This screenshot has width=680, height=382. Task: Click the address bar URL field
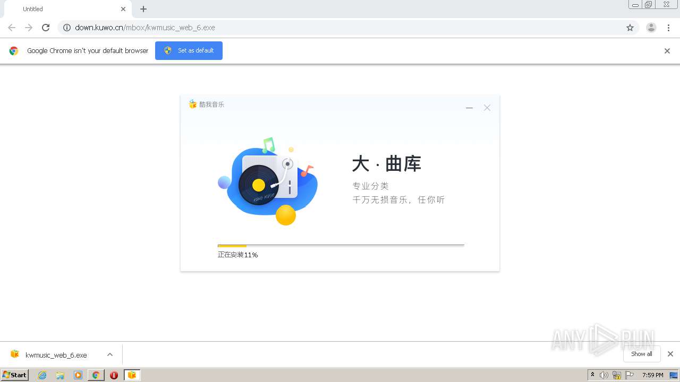pos(348,28)
